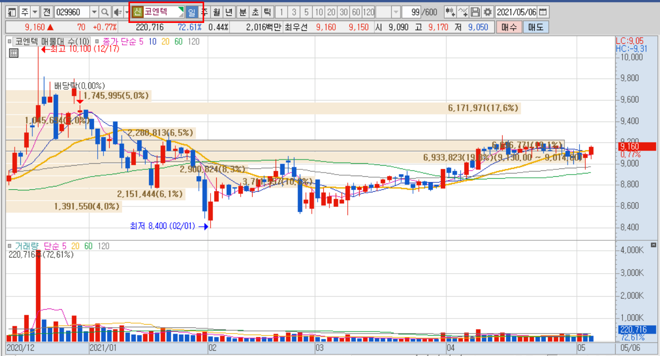Screen dimensions: 660x356
Task: Click the current price tag 9,160 on axis
Action: (x=635, y=146)
